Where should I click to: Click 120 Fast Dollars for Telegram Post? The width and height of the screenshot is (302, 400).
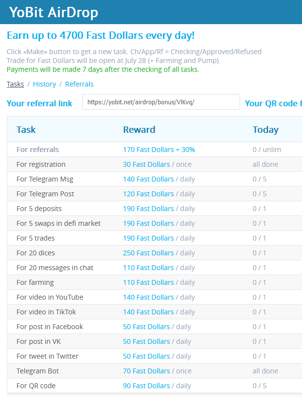pyautogui.click(x=148, y=194)
